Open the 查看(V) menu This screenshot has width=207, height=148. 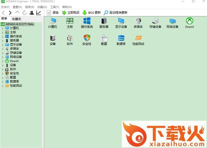[x=17, y=7]
